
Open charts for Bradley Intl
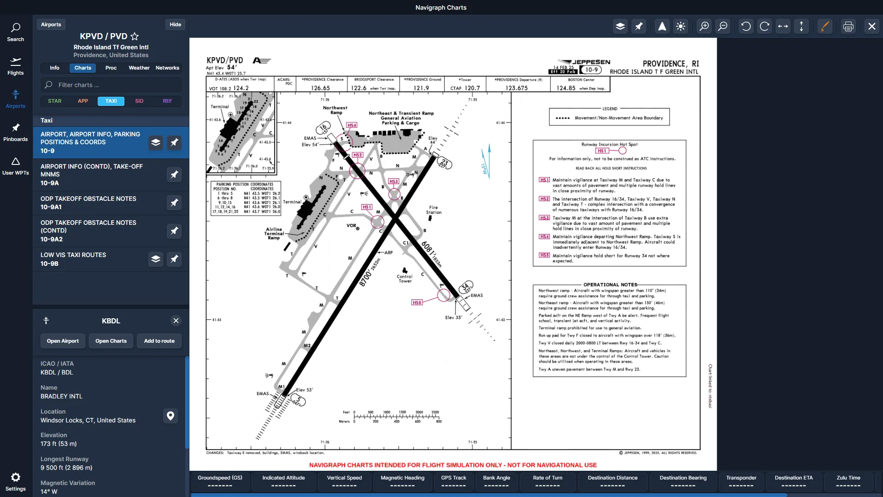(x=111, y=341)
